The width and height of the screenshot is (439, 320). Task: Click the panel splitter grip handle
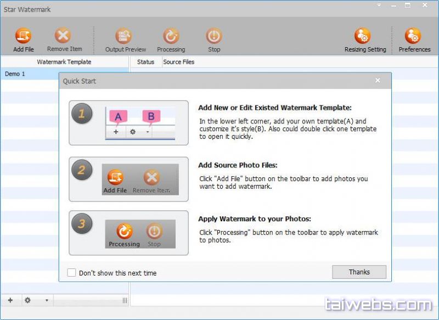[x=125, y=300]
